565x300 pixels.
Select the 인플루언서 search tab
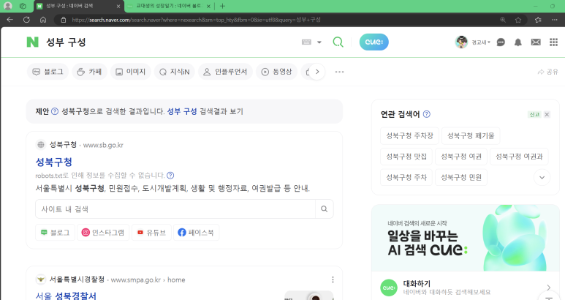pyautogui.click(x=225, y=72)
